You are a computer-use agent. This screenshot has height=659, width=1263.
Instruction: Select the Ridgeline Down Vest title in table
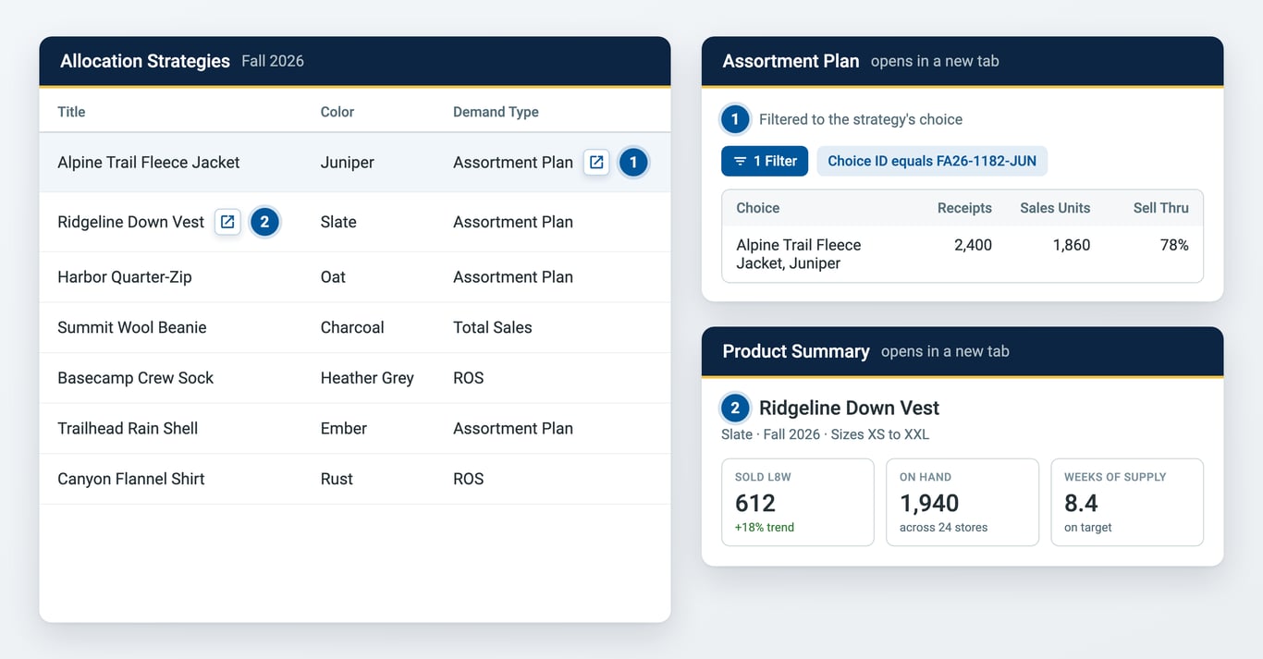130,222
